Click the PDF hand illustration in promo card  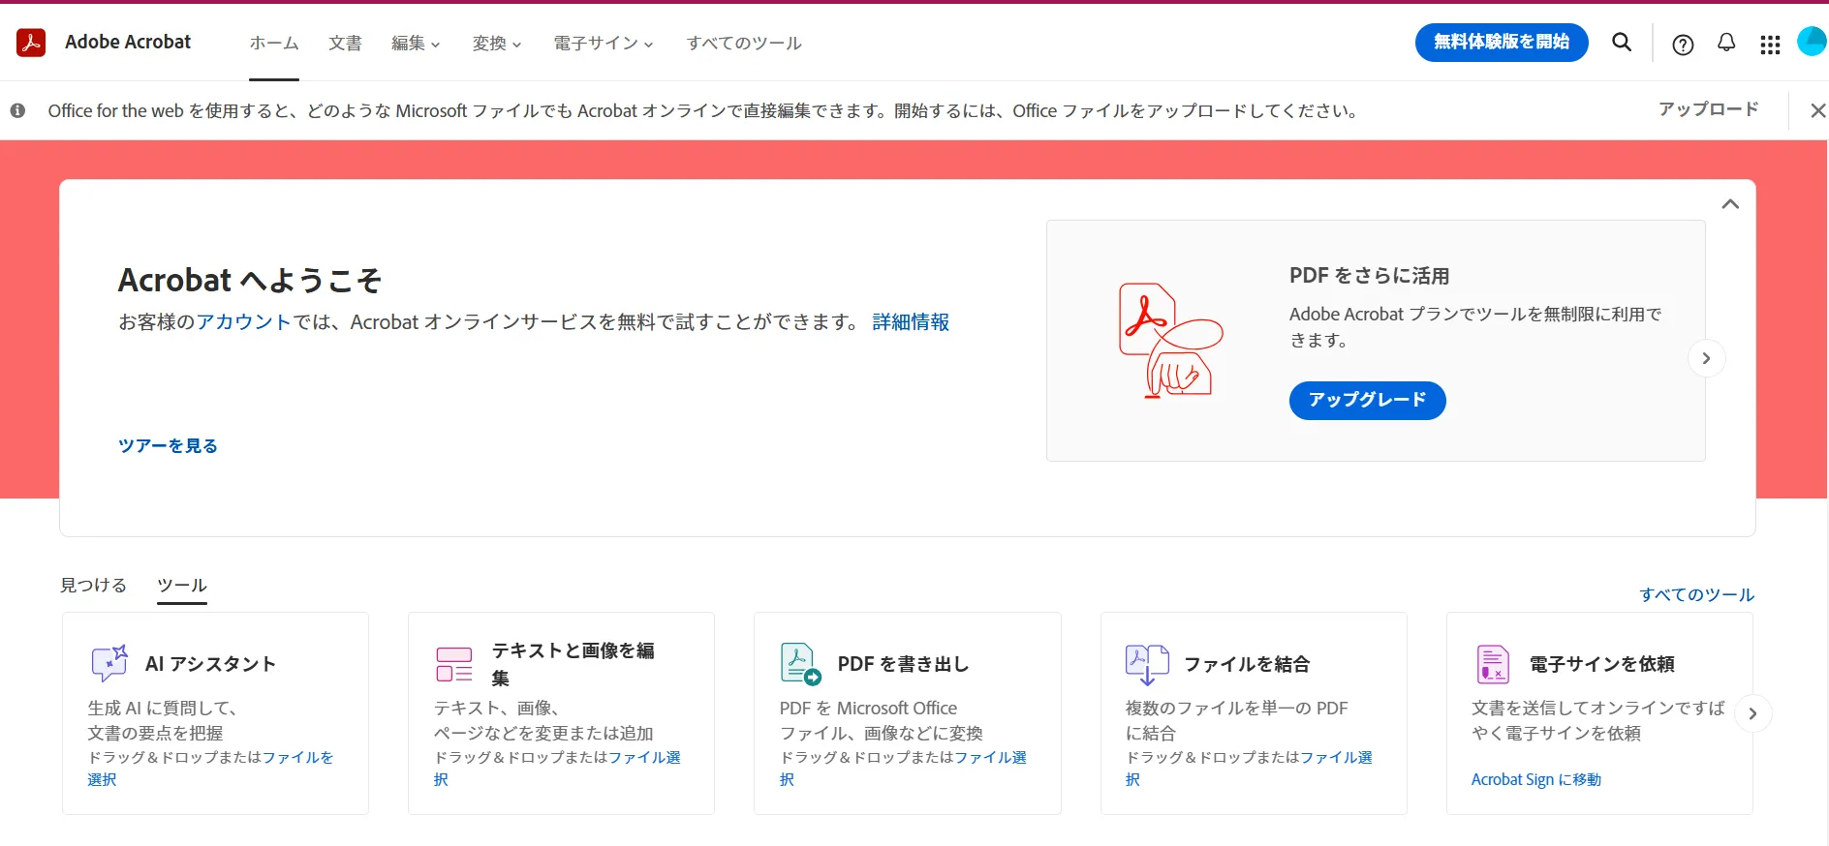[x=1170, y=341]
